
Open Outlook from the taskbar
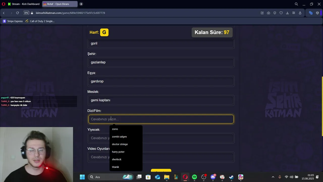coord(157,177)
